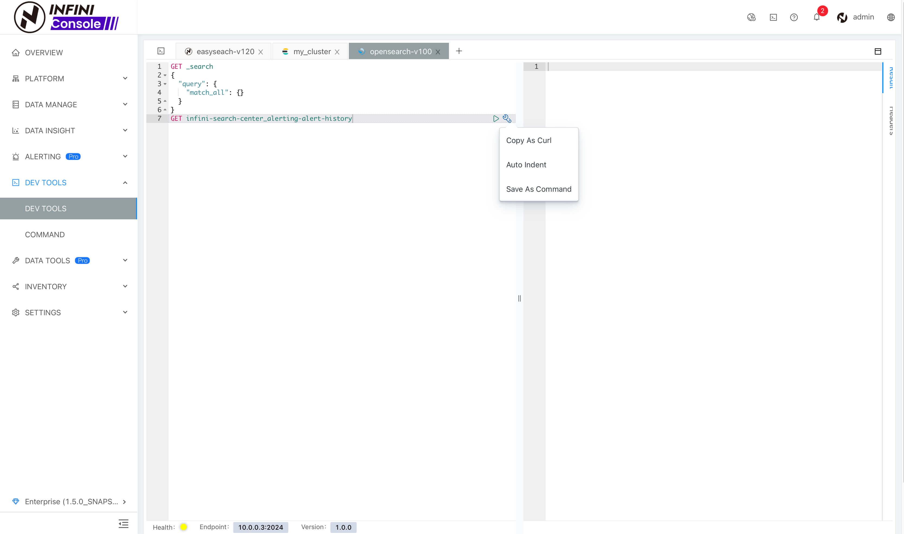Click the "match_all" line in editor
Viewport: 904px width, 534px height.
click(215, 93)
